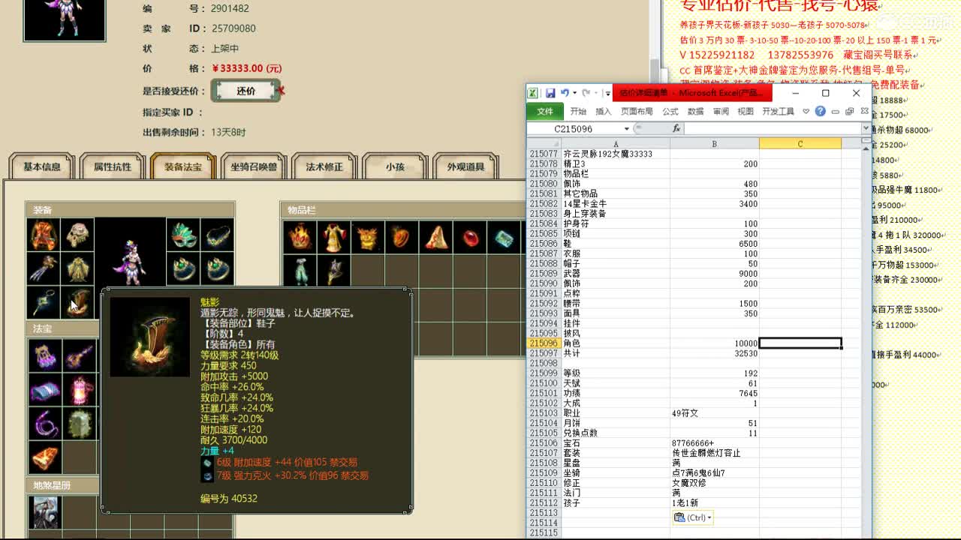Open the 小孩 tab
The image size is (961, 540).
coord(395,167)
